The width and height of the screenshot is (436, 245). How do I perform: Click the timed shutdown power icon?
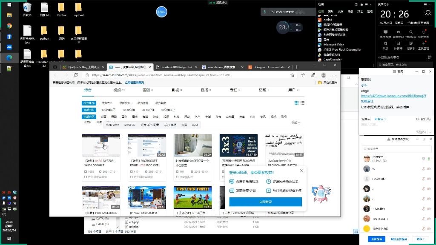(x=424, y=34)
